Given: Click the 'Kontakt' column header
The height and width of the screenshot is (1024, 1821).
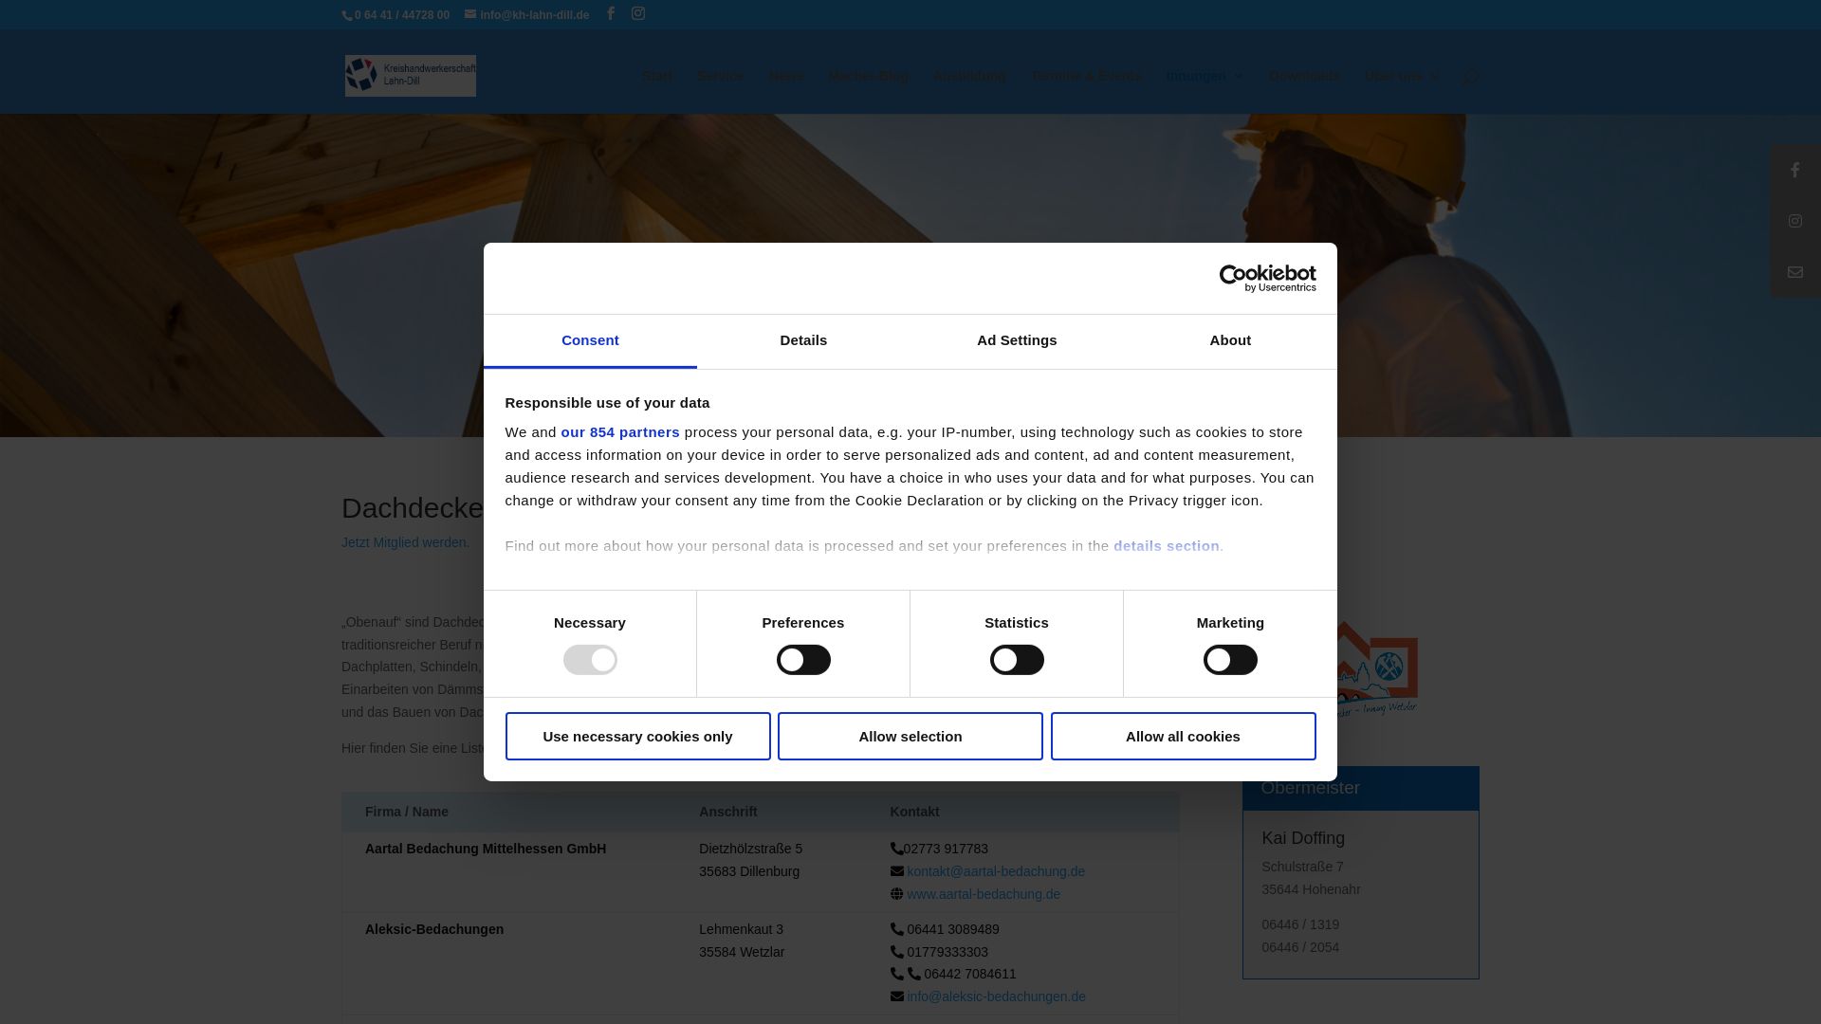Looking at the screenshot, I should click(914, 812).
